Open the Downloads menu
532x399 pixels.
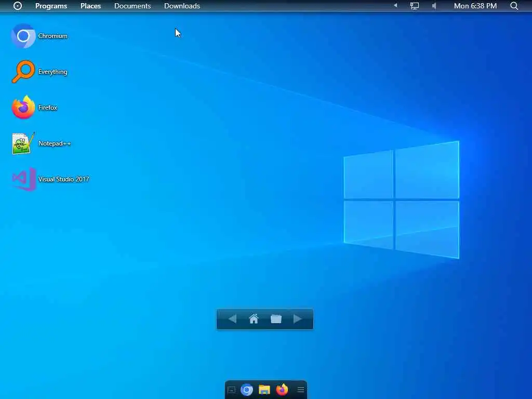point(182,6)
